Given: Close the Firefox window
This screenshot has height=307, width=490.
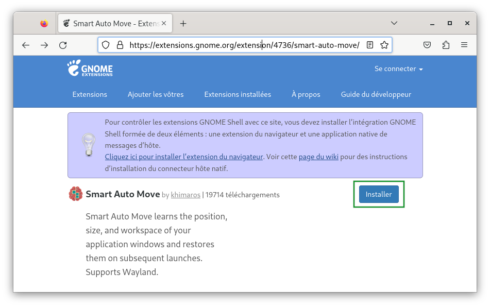Looking at the screenshot, I should [467, 23].
